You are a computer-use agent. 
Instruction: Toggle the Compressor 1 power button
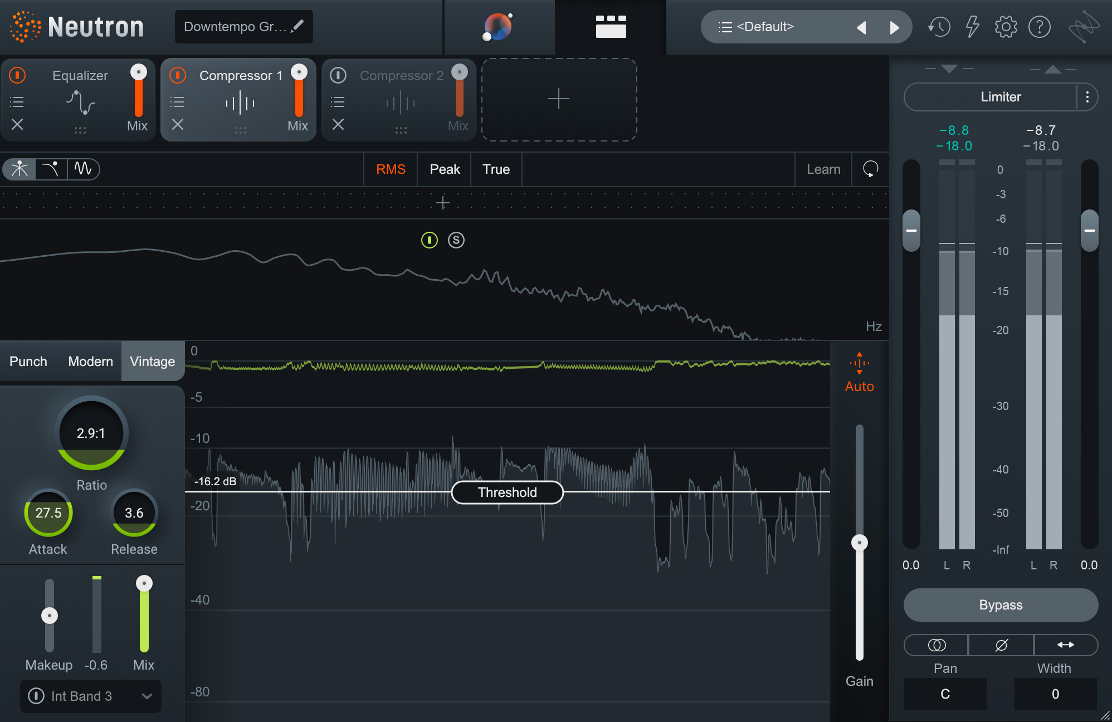(x=178, y=75)
